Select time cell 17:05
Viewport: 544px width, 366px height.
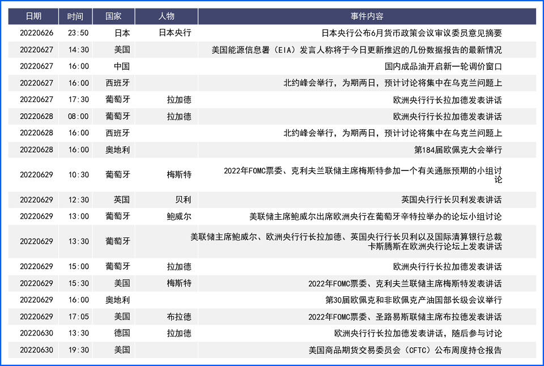pos(78,316)
